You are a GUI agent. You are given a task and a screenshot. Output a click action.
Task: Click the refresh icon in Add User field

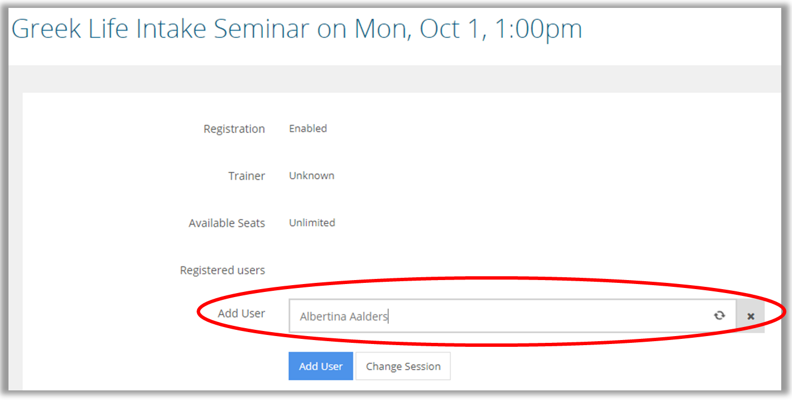point(719,316)
